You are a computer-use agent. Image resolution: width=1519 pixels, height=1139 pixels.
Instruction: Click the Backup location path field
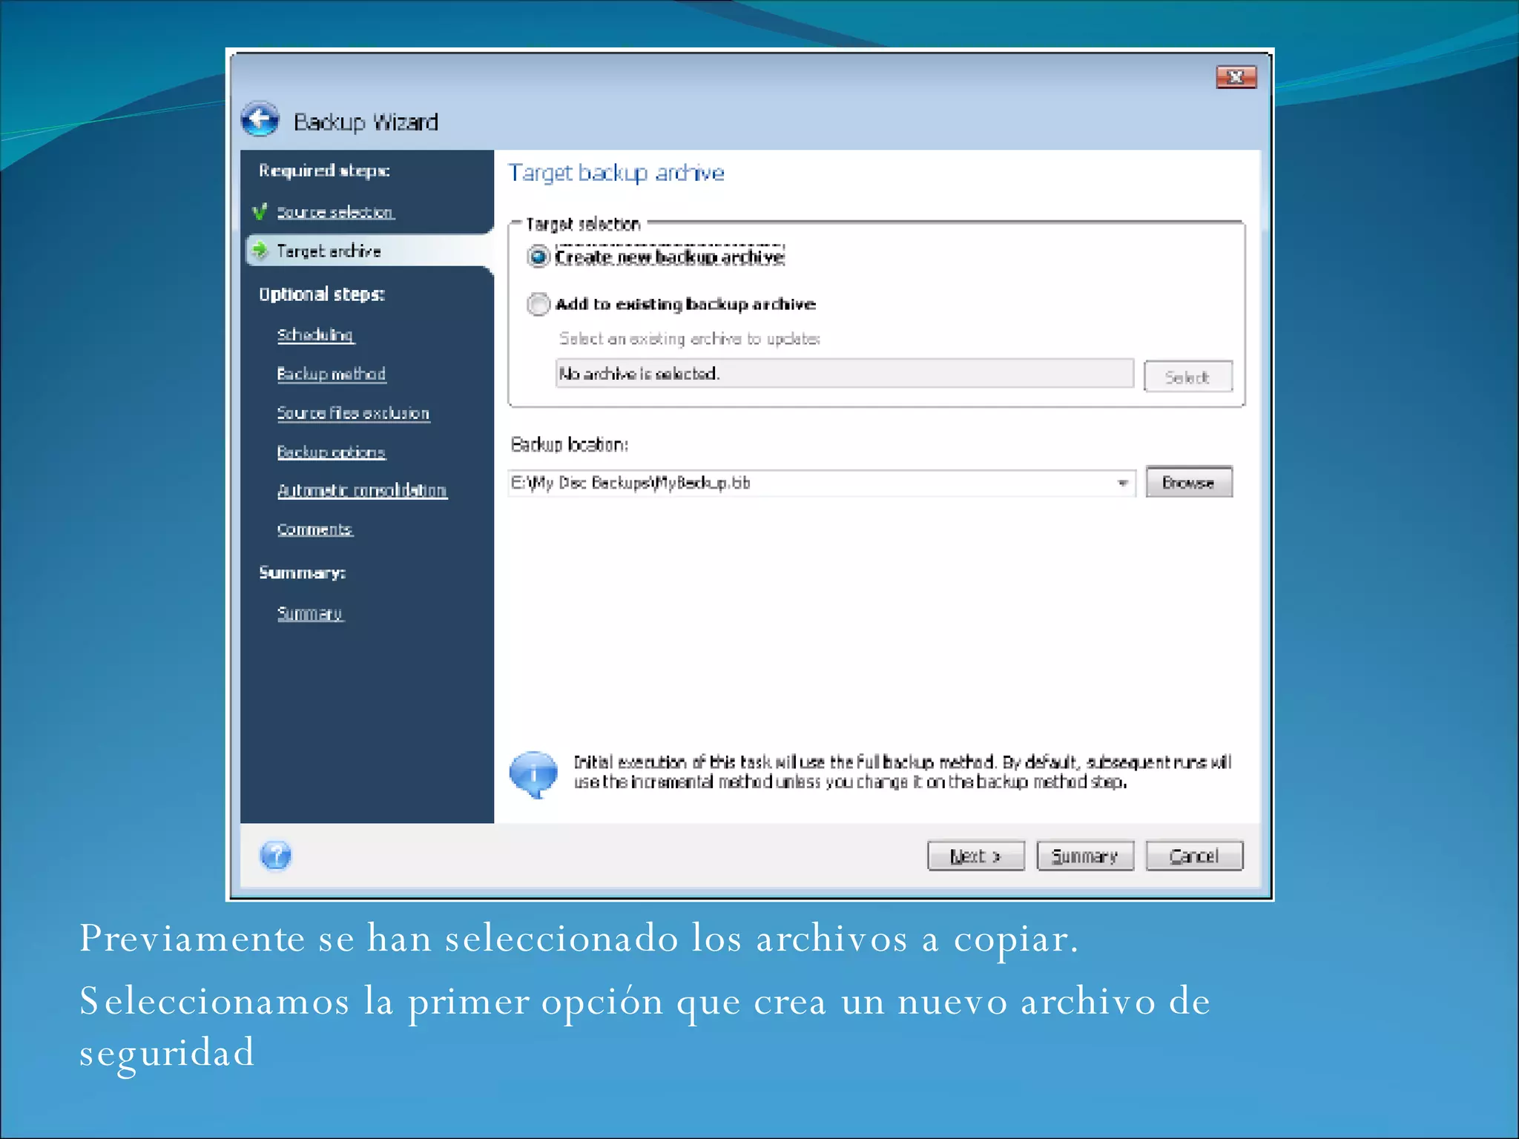[822, 483]
